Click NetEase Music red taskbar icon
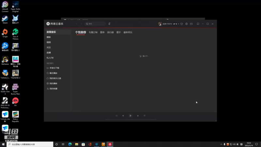Viewport: 261px width, 147px height. (110, 144)
